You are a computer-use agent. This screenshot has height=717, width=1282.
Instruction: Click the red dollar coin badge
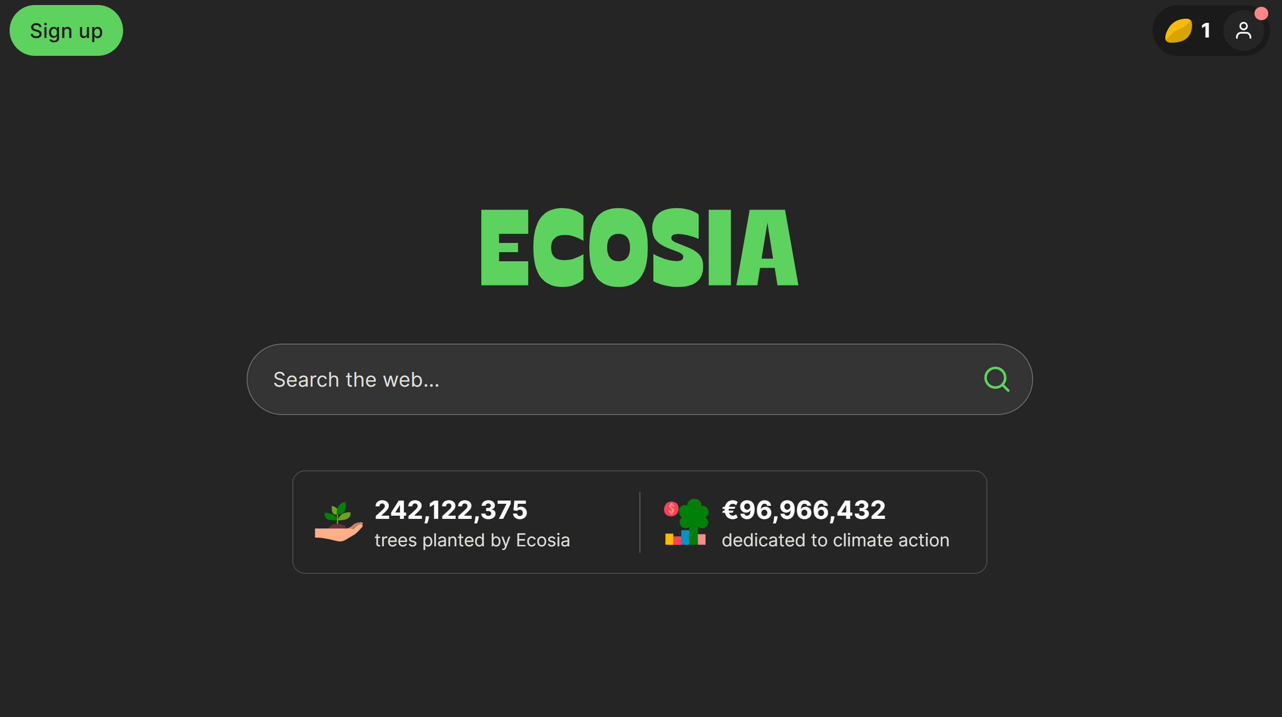click(671, 509)
